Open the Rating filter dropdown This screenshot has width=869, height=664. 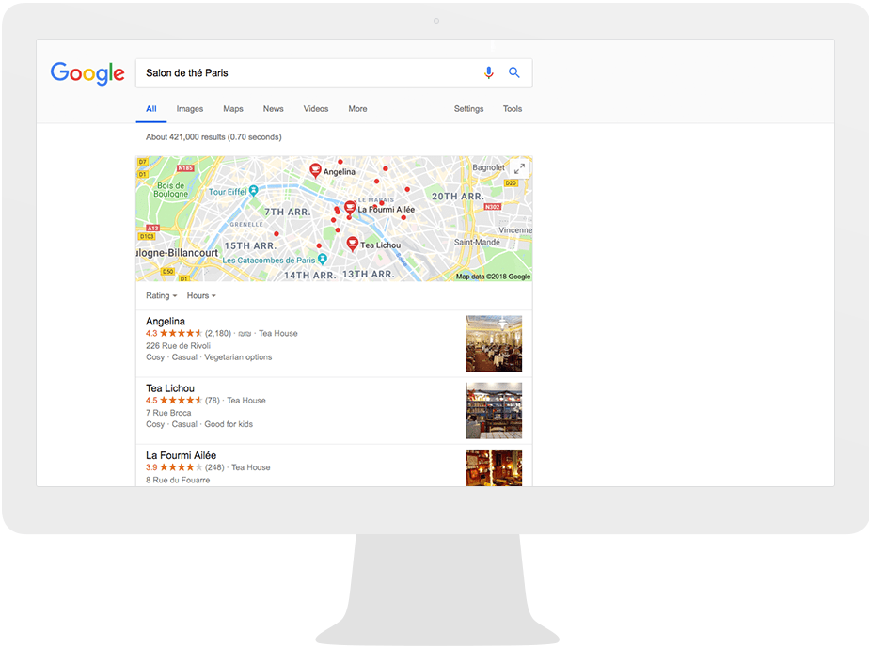tap(161, 295)
